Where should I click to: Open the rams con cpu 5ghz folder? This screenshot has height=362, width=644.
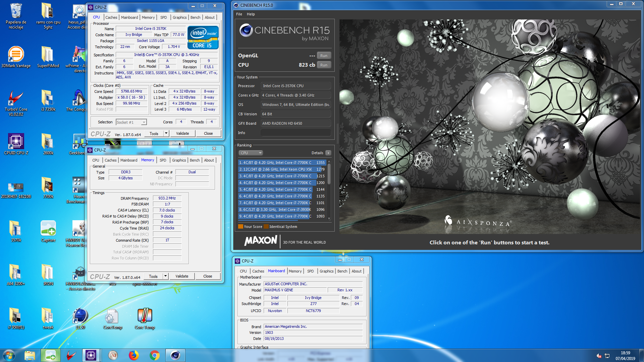pos(48,16)
